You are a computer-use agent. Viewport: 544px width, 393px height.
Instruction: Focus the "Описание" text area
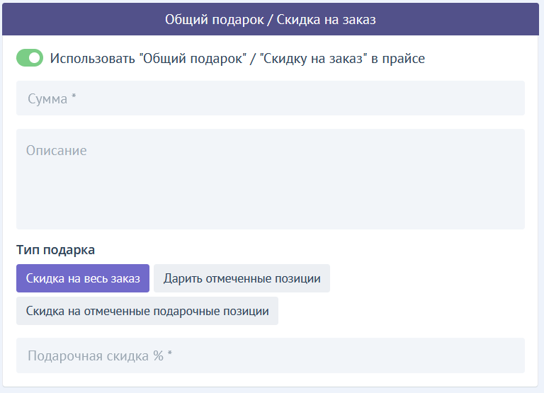(270, 179)
